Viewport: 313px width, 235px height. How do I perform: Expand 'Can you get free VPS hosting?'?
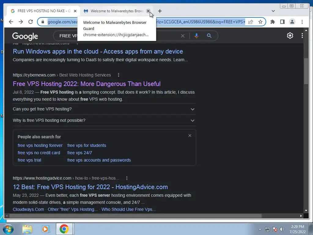point(104,109)
